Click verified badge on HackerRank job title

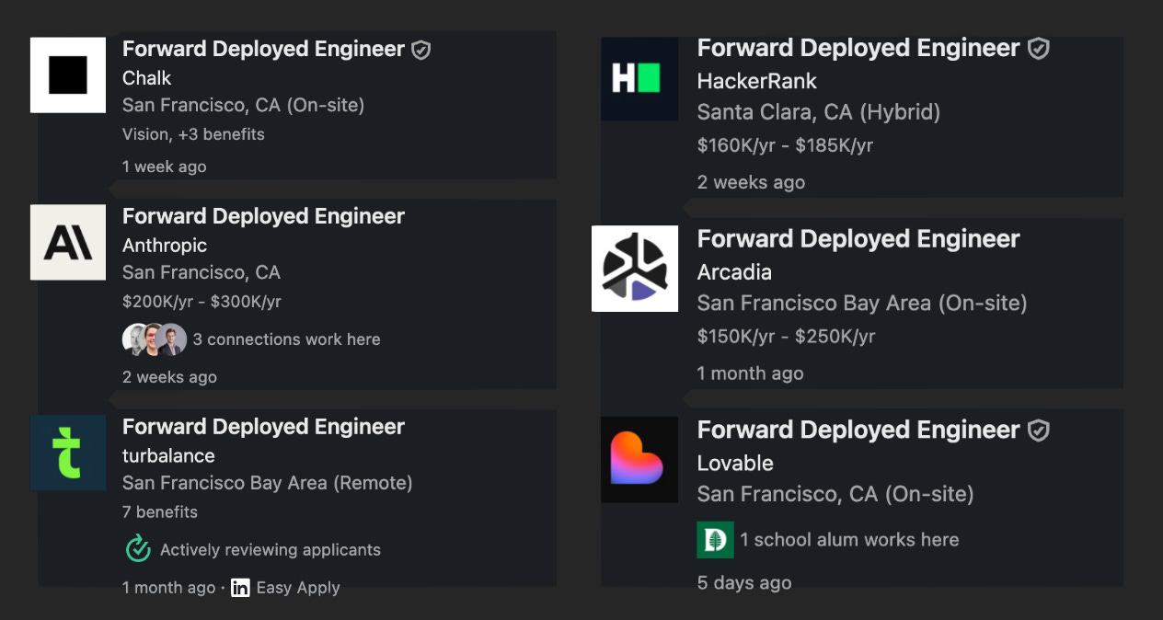(x=1038, y=48)
